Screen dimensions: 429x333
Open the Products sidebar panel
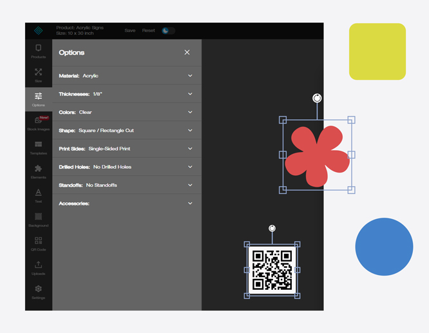[x=38, y=52]
